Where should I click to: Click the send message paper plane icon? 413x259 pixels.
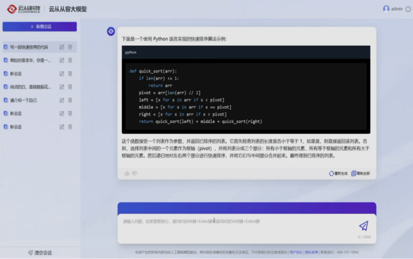coord(363,226)
